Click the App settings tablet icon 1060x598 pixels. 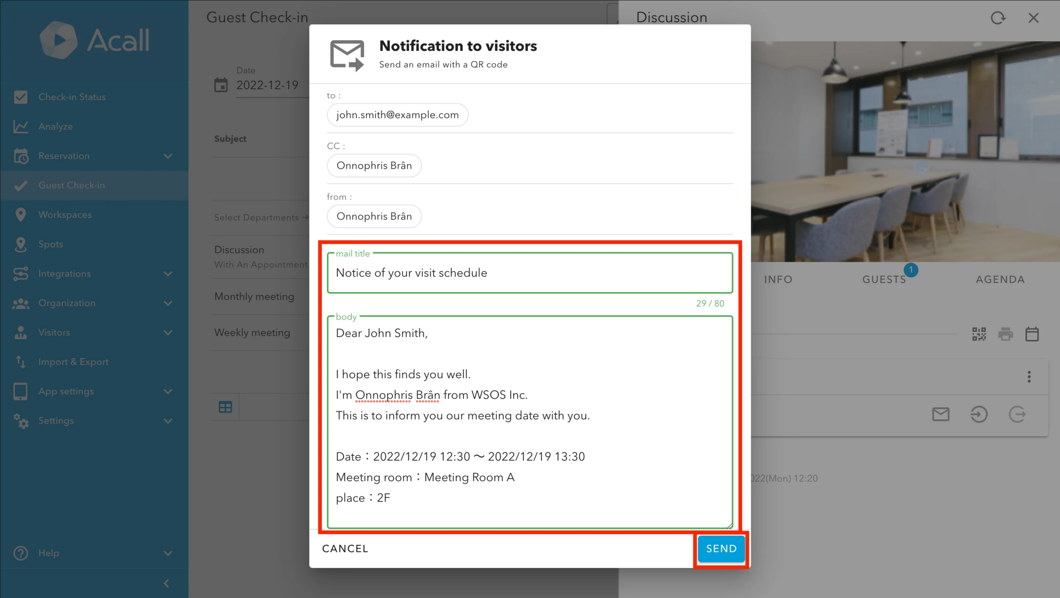click(21, 391)
